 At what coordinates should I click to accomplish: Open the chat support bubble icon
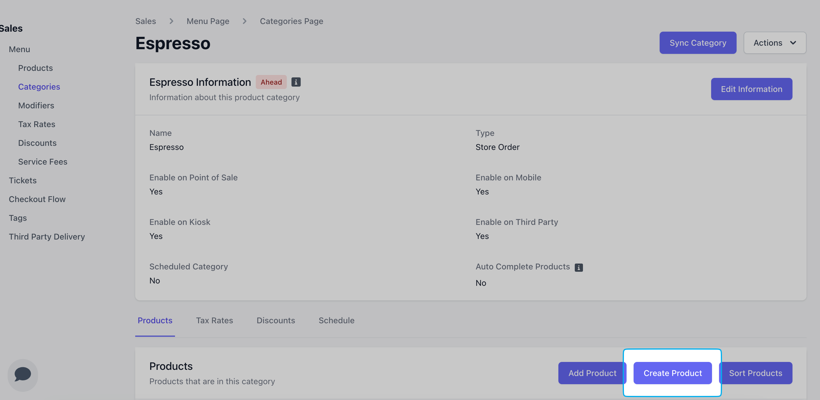[x=23, y=375]
